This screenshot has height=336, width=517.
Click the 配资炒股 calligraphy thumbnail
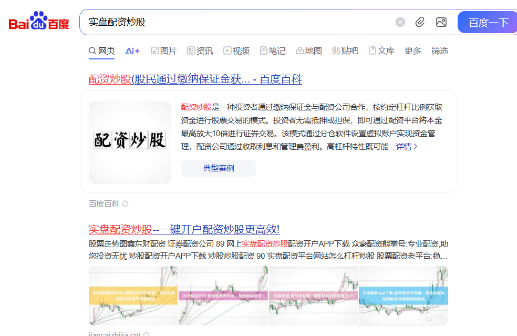point(130,139)
